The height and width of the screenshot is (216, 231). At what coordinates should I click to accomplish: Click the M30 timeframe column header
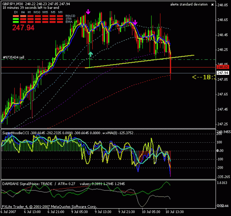[x=37, y=12]
